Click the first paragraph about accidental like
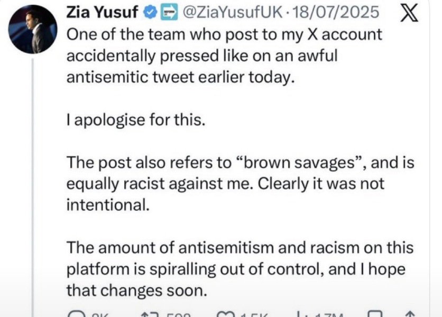 [x=224, y=56]
